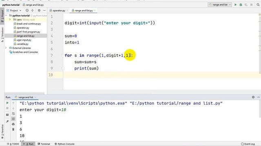
Task: Click the console output scrollbar
Action: tap(260, 109)
